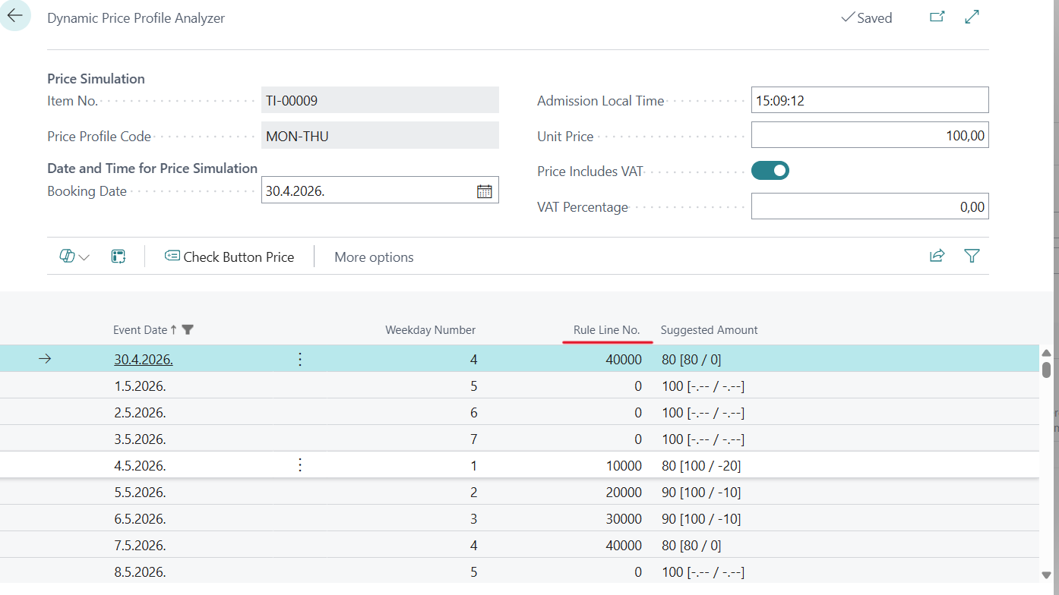1059x595 pixels.
Task: Edit the Admission Local Time field
Action: pyautogui.click(x=870, y=100)
